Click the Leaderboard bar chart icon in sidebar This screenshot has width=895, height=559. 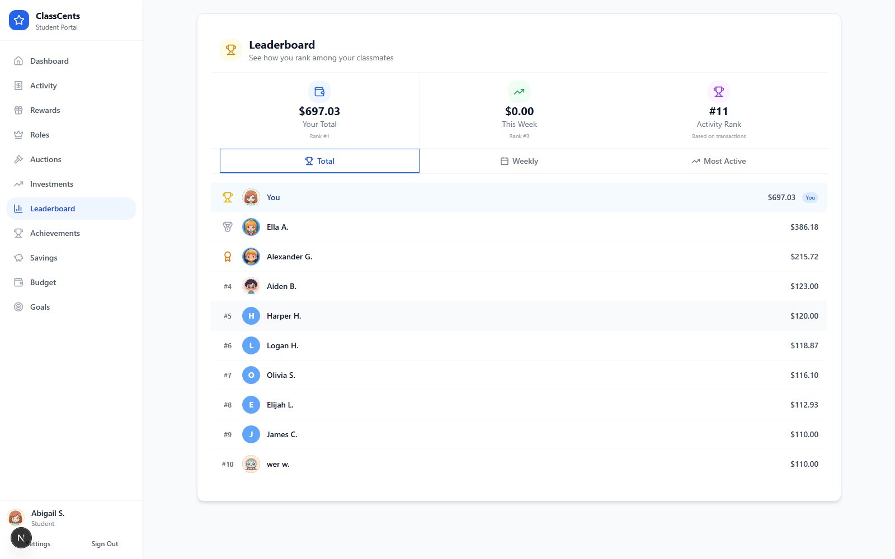tap(18, 209)
